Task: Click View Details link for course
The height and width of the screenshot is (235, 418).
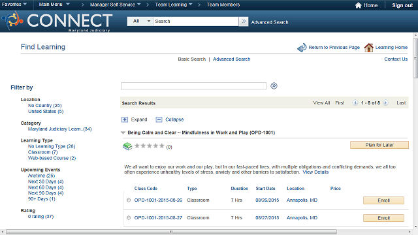Action: [x=315, y=172]
